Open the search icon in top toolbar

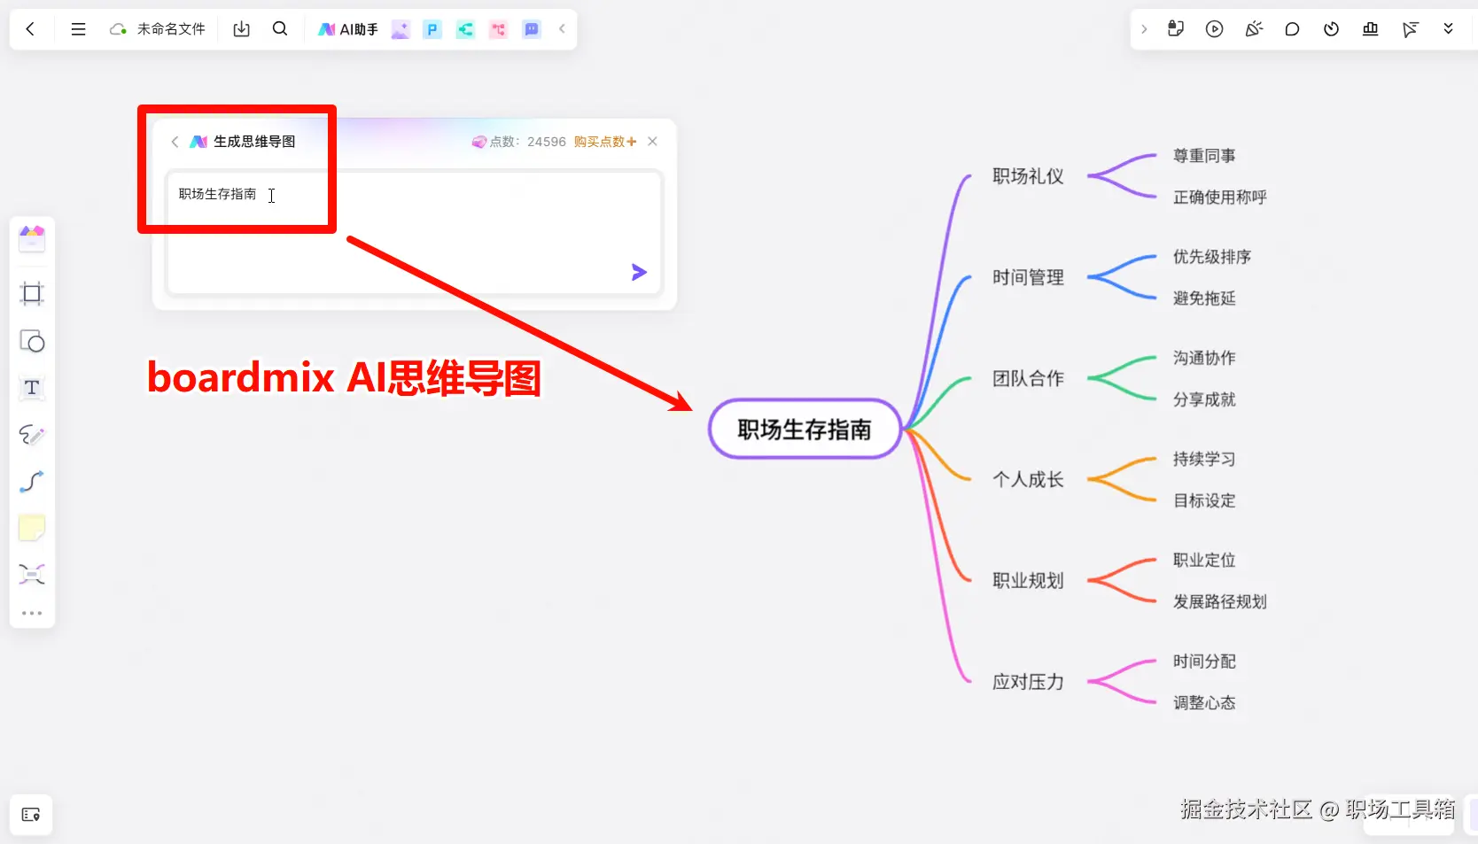(x=280, y=29)
